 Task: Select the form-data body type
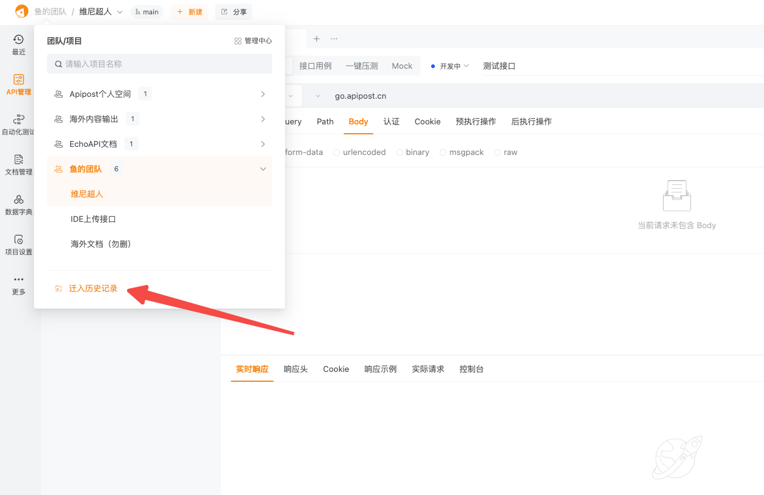(x=303, y=152)
